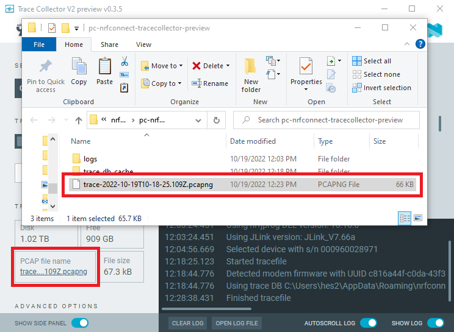Image resolution: width=454 pixels, height=332 pixels.
Task: Toggle the Show Side Panel switch
Action: (81, 323)
